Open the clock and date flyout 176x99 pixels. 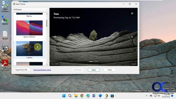tap(166, 96)
